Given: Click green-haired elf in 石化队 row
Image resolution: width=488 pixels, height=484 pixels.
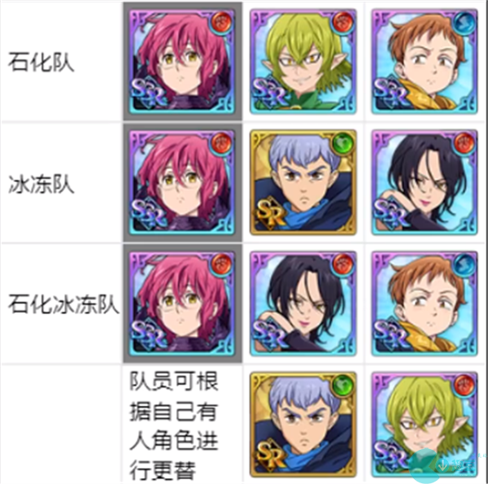Looking at the screenshot, I should click(303, 61).
